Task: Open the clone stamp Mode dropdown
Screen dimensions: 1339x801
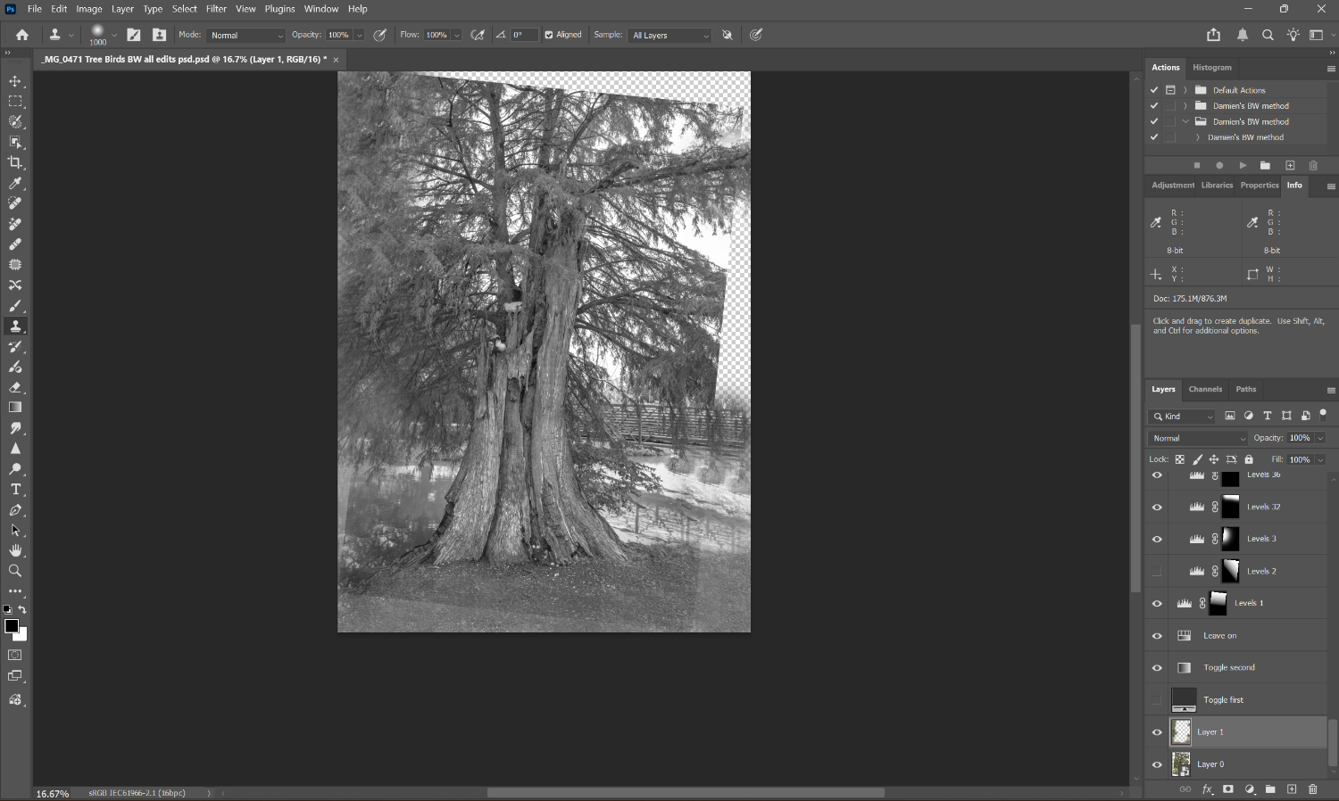Action: tap(245, 36)
